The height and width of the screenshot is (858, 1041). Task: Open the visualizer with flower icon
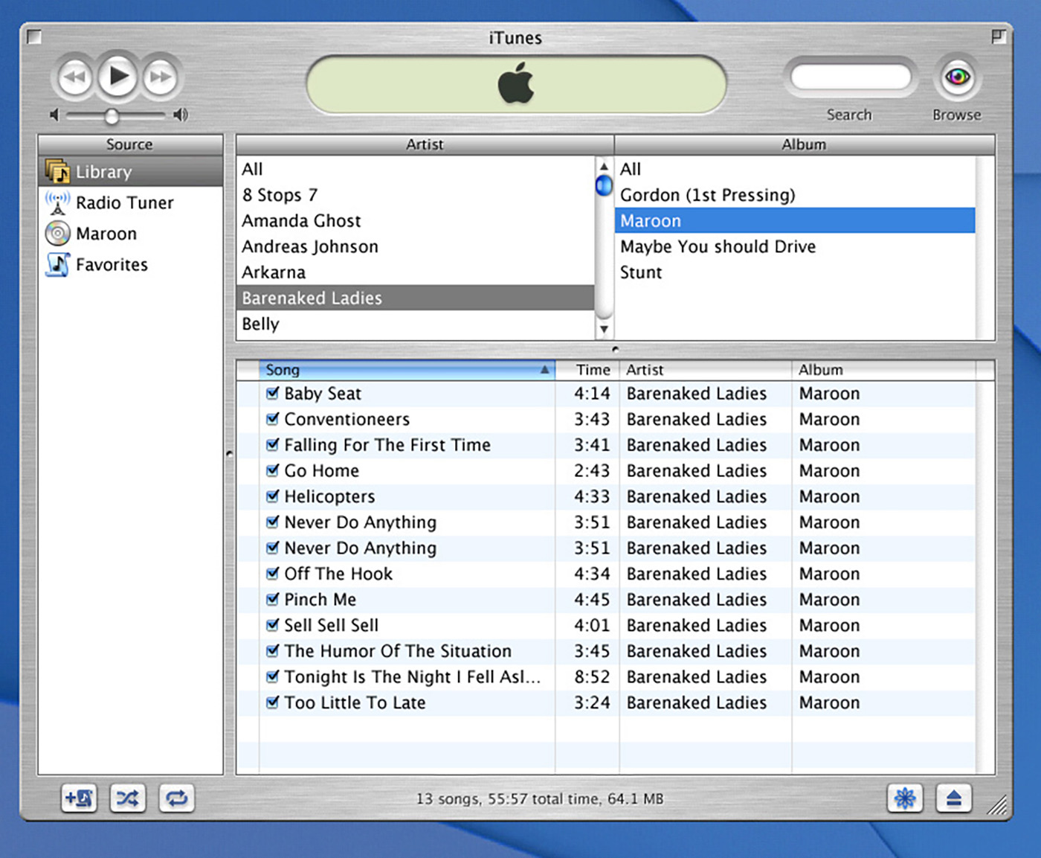click(x=905, y=798)
